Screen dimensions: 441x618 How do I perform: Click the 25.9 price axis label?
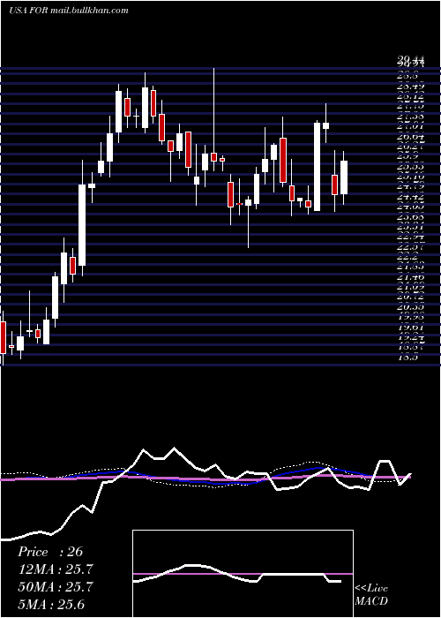(407, 156)
